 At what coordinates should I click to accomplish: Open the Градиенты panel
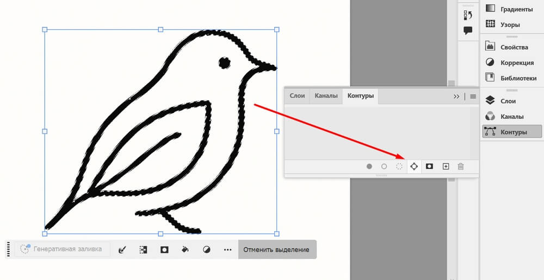(x=512, y=9)
